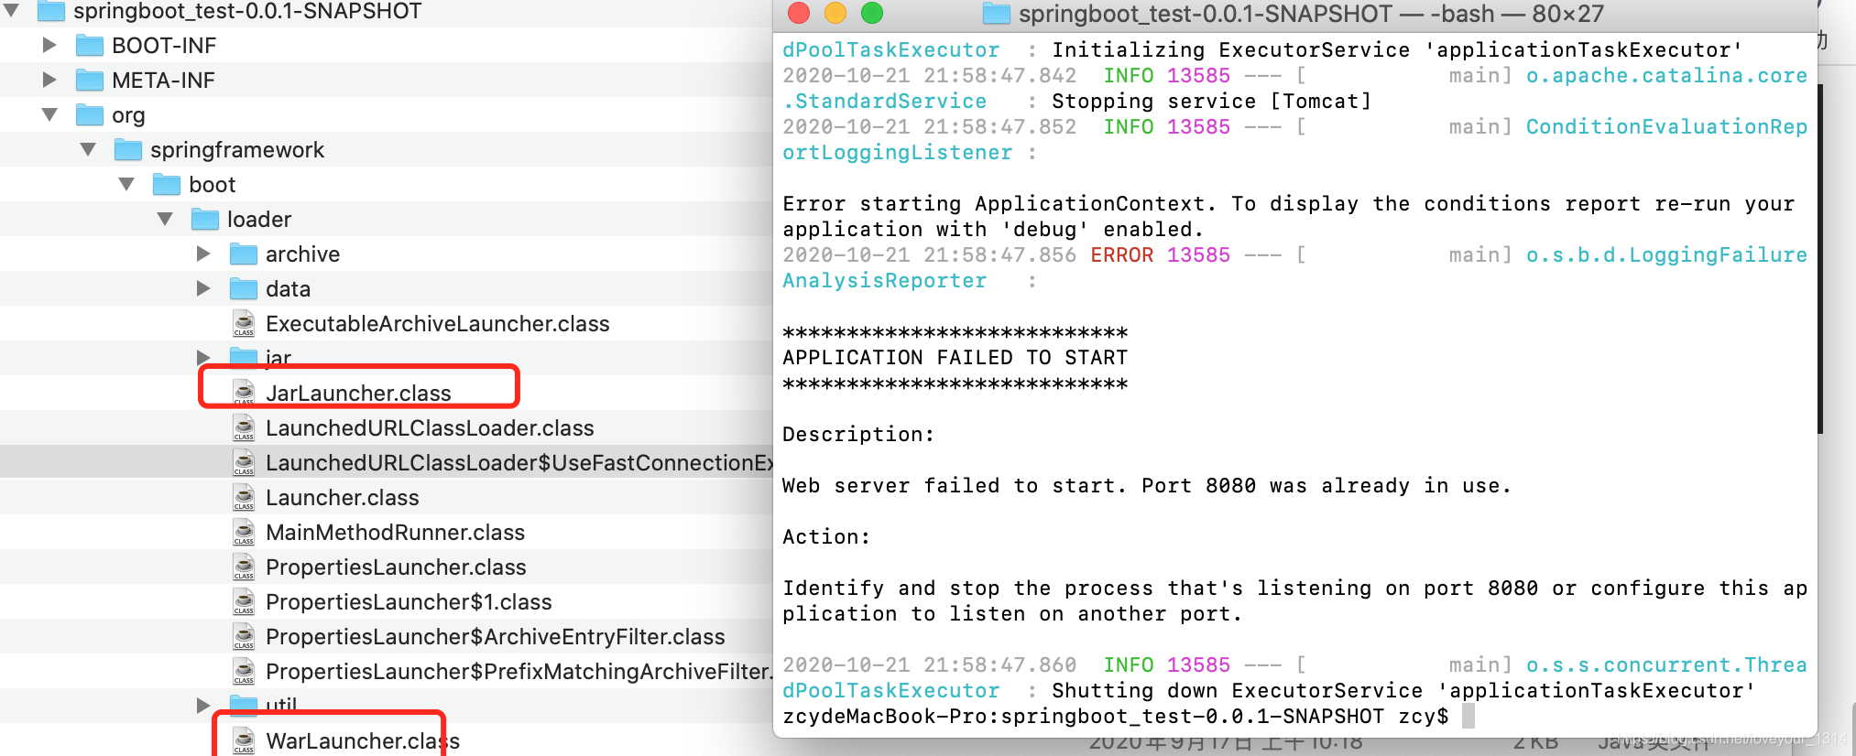Select the PropertiesLauncher$ArchiveEntryFilter.class file name
Image resolution: width=1856 pixels, height=756 pixels.
(x=495, y=636)
